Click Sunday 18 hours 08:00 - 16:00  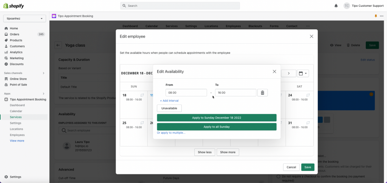click(134, 100)
